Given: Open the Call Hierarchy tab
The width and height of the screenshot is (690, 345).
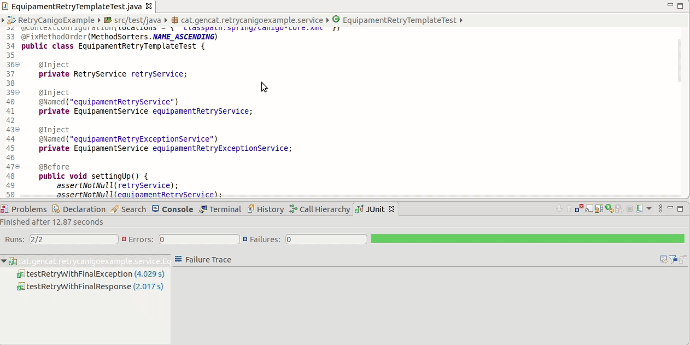Looking at the screenshot, I should [x=320, y=209].
